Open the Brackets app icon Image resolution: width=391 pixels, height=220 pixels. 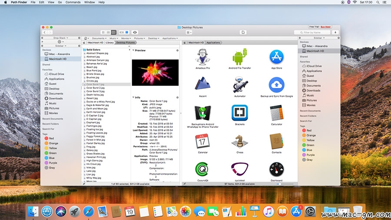240,113
